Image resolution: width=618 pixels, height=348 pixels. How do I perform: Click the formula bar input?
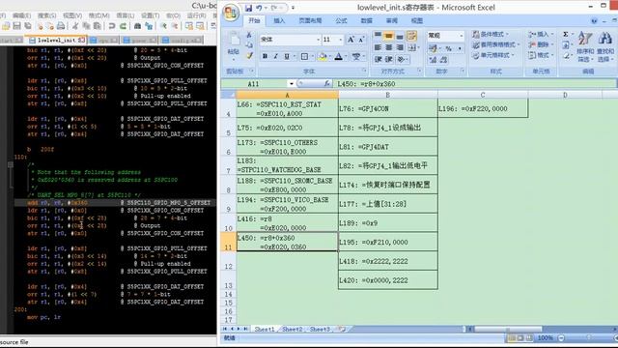point(475,84)
